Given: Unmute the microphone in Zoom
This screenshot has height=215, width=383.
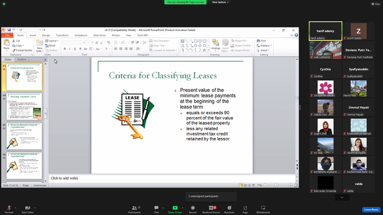Looking at the screenshot, I should click(x=9, y=209).
